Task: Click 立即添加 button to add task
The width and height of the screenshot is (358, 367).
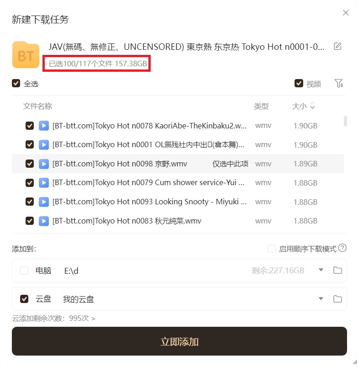Action: click(x=179, y=341)
